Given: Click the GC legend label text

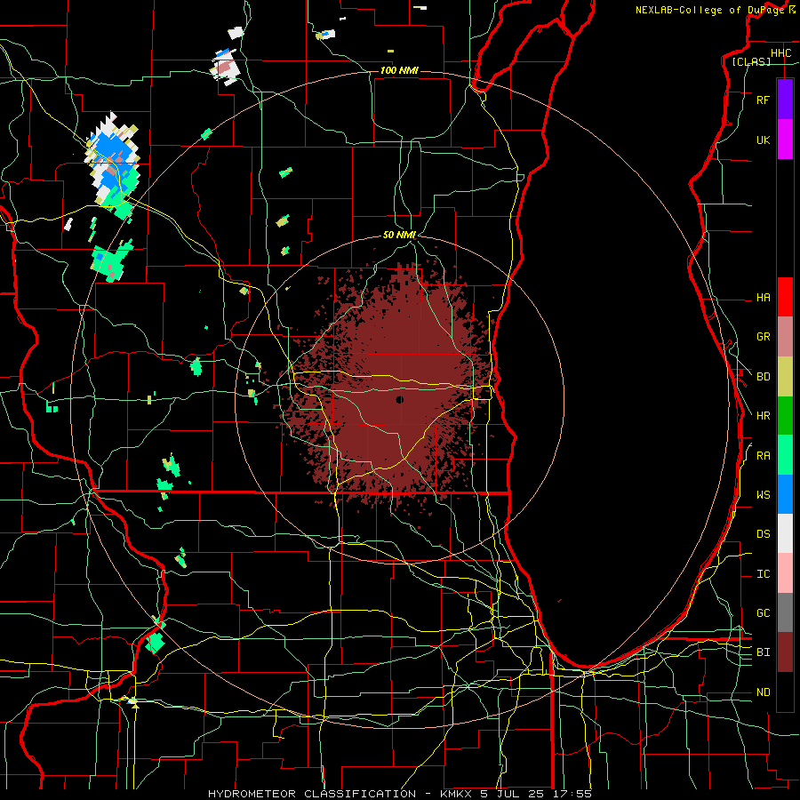Looking at the screenshot, I should click(x=764, y=613).
